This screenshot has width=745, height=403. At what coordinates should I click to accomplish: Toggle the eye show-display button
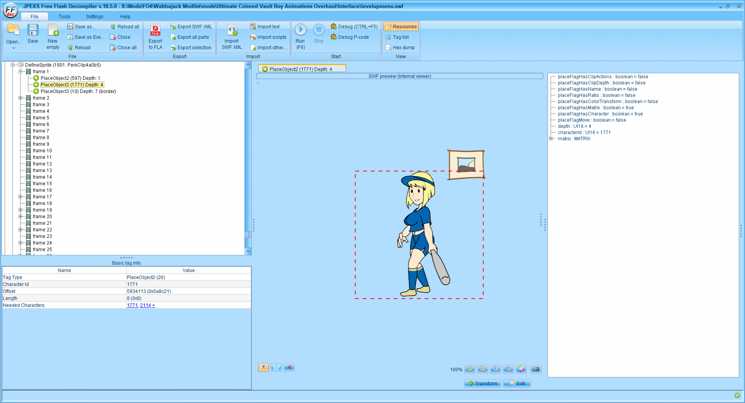click(263, 367)
